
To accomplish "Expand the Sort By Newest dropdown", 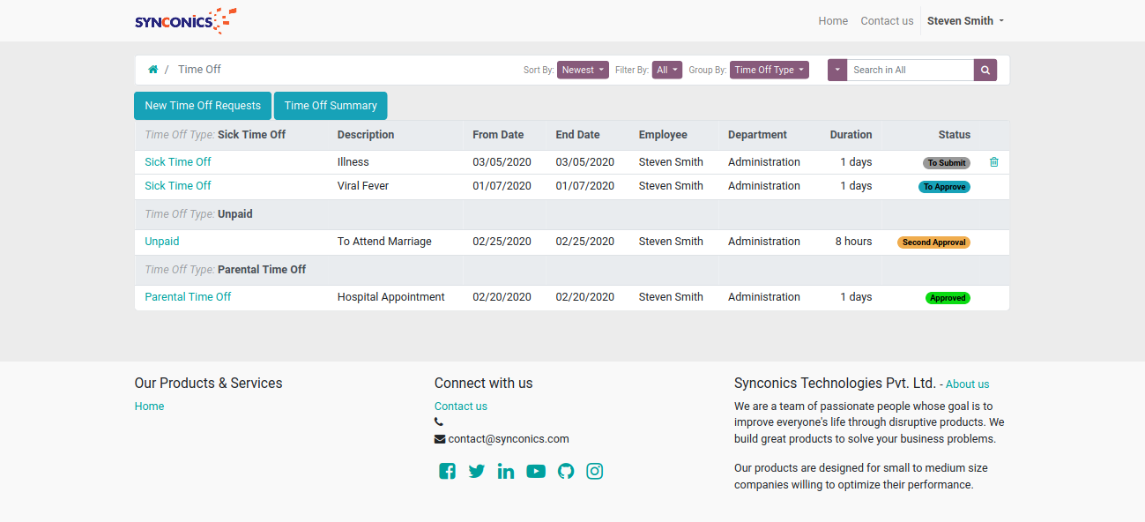I will point(583,70).
